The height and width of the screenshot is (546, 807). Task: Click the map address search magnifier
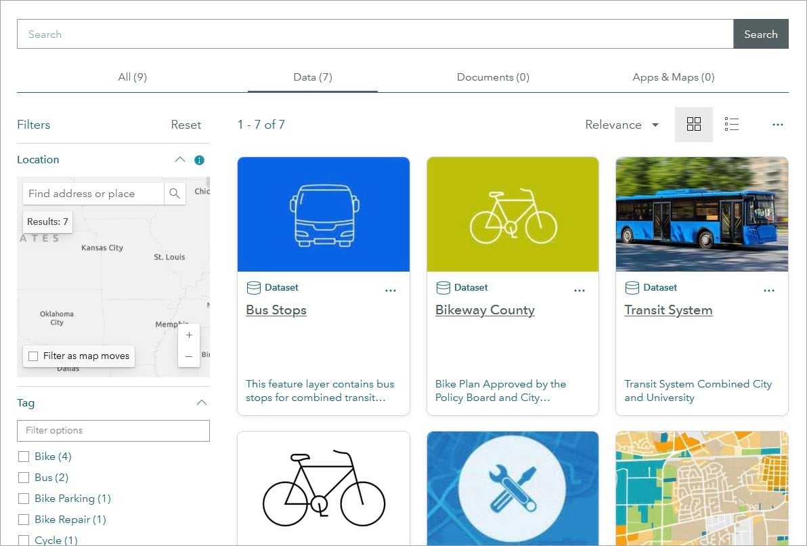coord(175,194)
